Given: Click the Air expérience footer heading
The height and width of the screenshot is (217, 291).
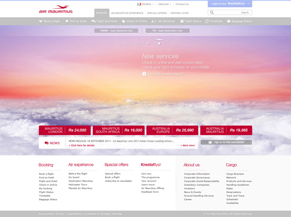Looking at the screenshot, I should pos(81,165).
